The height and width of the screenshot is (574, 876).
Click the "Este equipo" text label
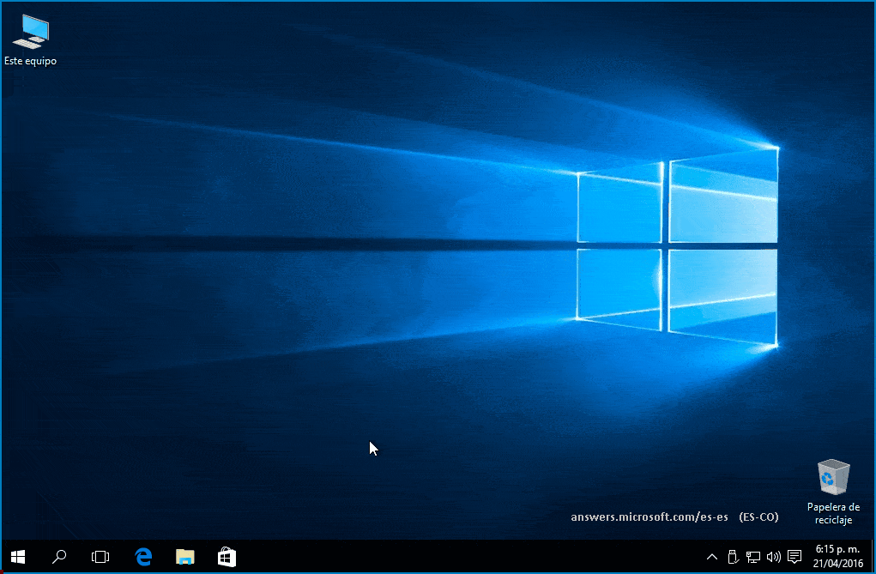31,61
